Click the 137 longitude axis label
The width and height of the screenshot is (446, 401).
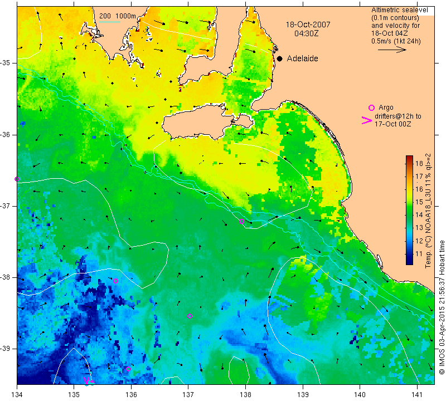tap(188, 395)
